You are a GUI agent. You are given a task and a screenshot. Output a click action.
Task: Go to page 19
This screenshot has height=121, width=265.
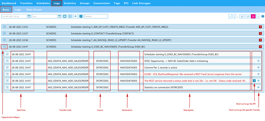coord(247,16)
